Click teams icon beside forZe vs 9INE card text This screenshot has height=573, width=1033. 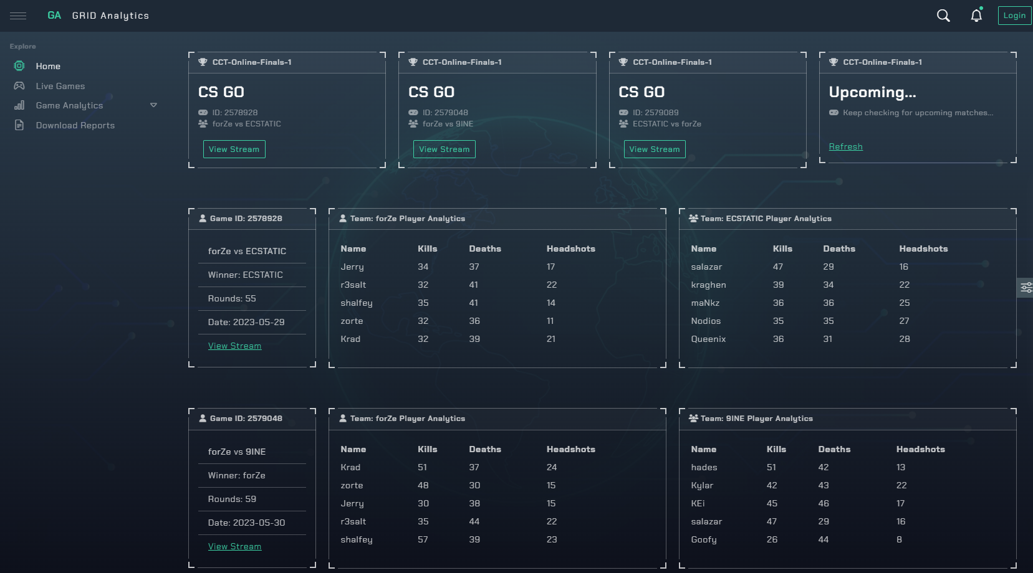pyautogui.click(x=413, y=124)
